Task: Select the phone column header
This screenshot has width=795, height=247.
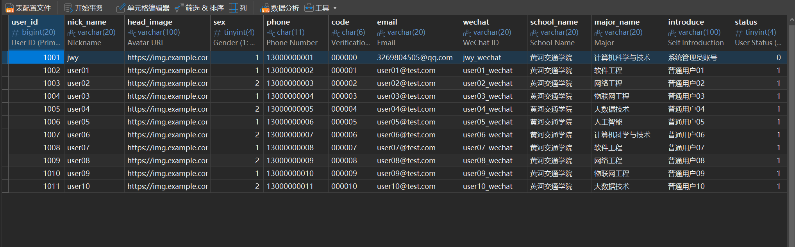Action: (296, 33)
